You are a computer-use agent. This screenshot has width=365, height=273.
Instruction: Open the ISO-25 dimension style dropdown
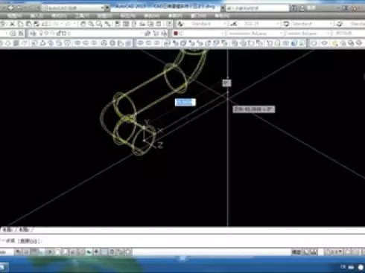pyautogui.click(x=260, y=24)
